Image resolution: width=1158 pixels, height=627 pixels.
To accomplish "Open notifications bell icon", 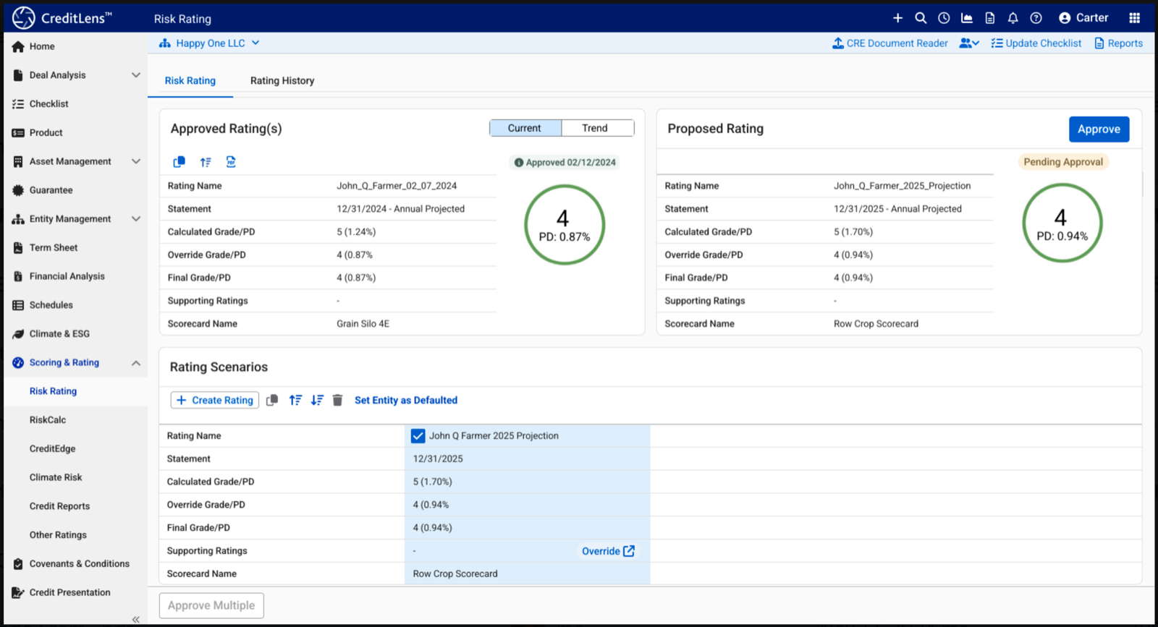I will click(1013, 18).
